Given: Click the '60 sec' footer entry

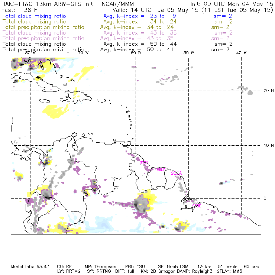Looking at the screenshot, I should click(x=251, y=267).
